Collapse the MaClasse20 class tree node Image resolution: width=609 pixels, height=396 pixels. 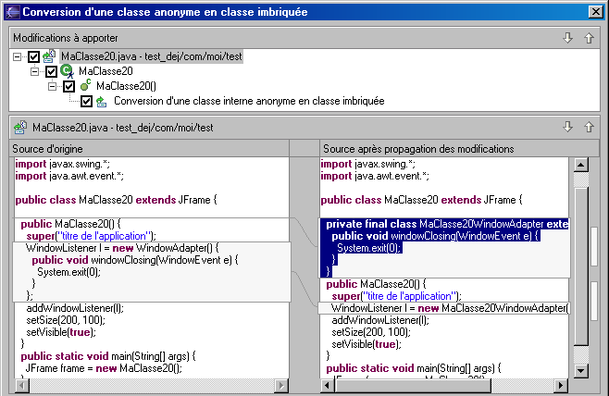36,71
